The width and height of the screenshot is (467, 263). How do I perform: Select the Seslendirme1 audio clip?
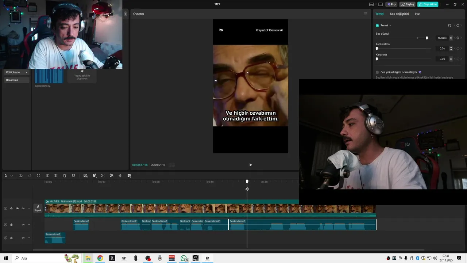pos(55,238)
